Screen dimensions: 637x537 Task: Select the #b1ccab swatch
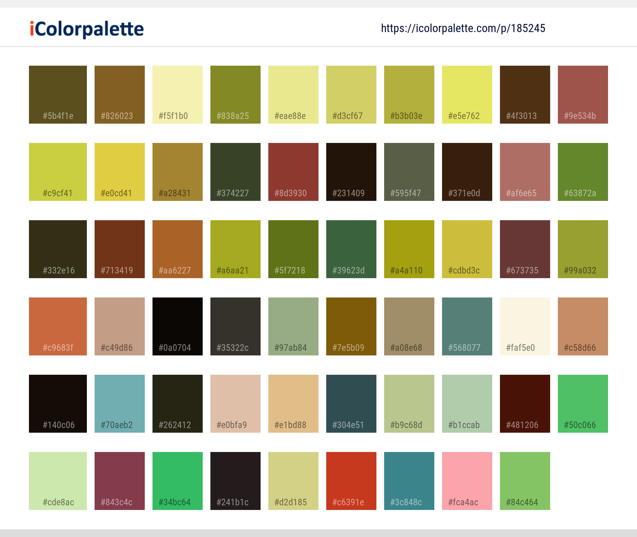(467, 404)
